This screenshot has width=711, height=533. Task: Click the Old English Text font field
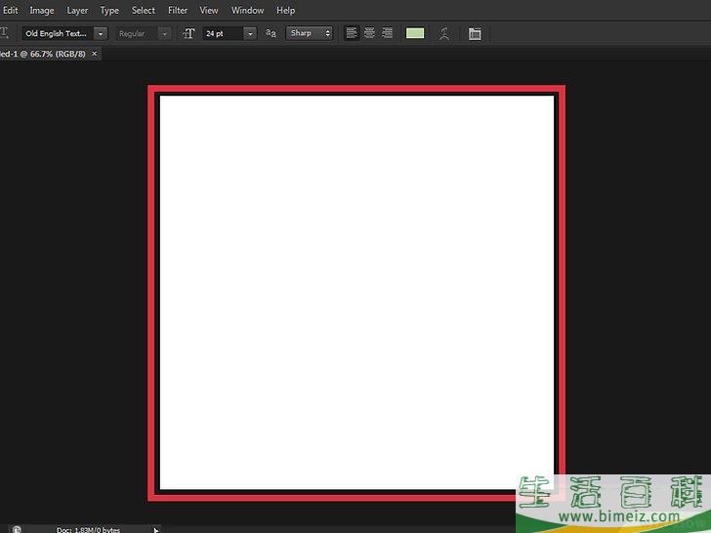[x=58, y=33]
